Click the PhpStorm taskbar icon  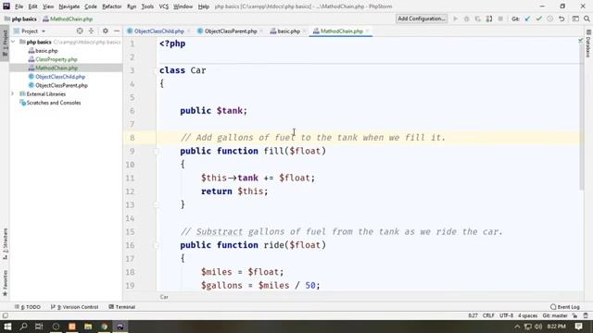(120, 327)
